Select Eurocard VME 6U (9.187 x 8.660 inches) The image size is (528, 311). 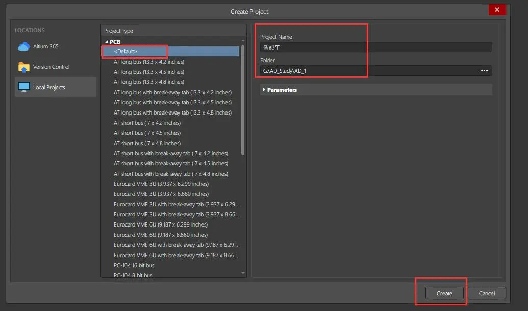(x=161, y=235)
